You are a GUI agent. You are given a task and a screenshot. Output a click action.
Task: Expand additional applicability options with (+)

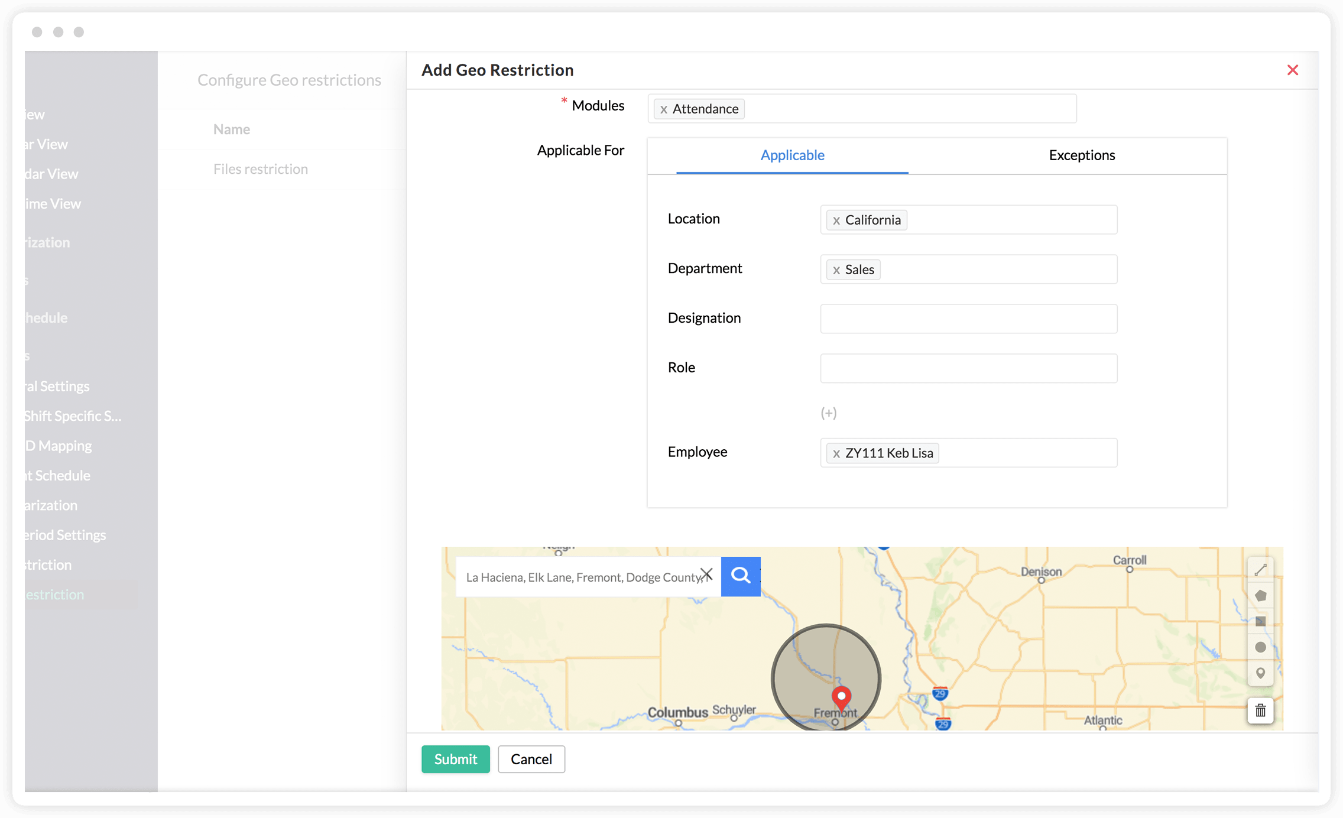[x=828, y=411]
